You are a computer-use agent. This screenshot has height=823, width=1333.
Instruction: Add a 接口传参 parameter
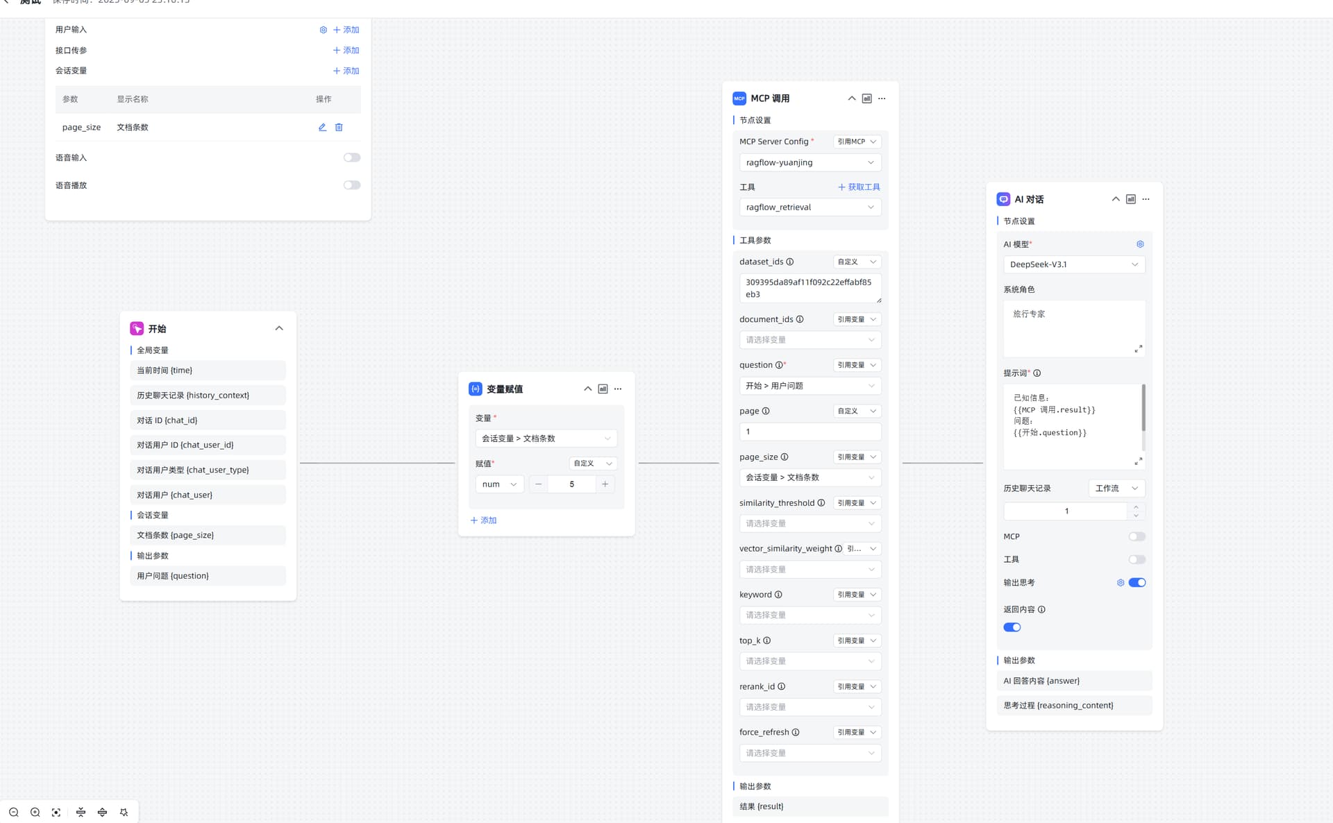(346, 51)
